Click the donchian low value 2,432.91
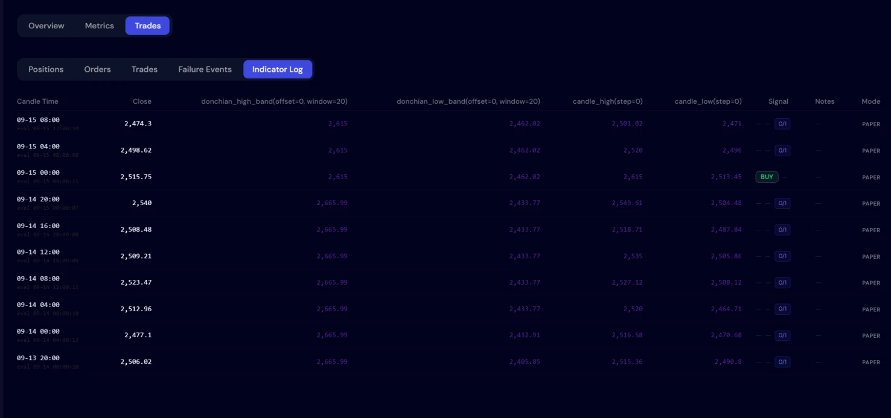Screen dimensions: 891x418 tap(525, 335)
